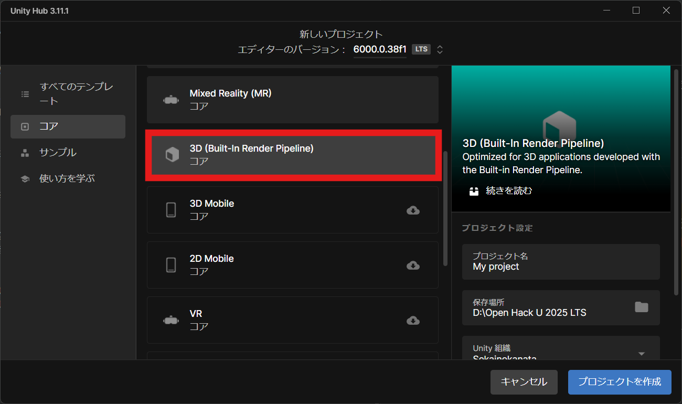
Task: Click the コア category icon
Action: click(x=25, y=126)
